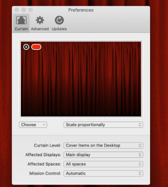
Task: Click the Advanced tab label text
Action: click(40, 29)
